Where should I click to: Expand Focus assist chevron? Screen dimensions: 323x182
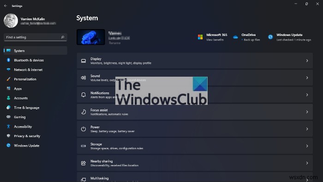(307, 112)
